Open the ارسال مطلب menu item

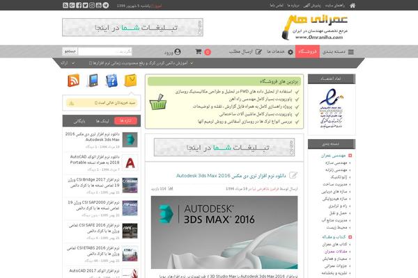(x=245, y=51)
